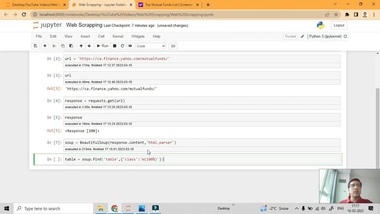Viewport: 380px width, 214px height.
Task: Open the Widgets menu
Action: (138, 36)
